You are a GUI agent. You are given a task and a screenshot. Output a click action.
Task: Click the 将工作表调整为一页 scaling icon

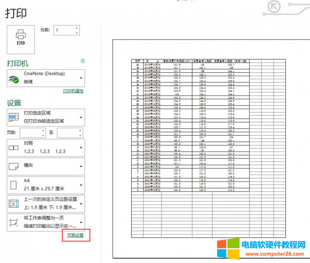13,222
